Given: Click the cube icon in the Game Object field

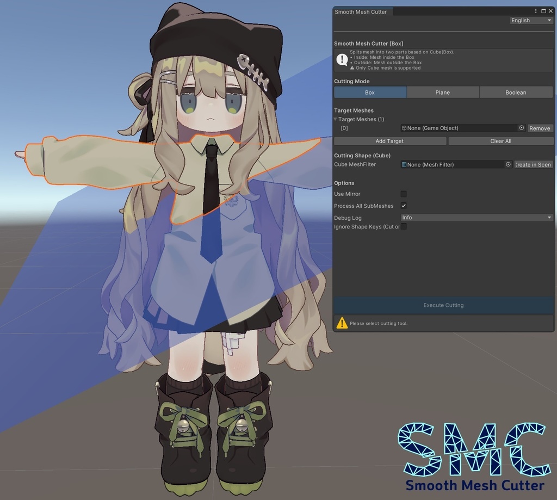Looking at the screenshot, I should 405,128.
